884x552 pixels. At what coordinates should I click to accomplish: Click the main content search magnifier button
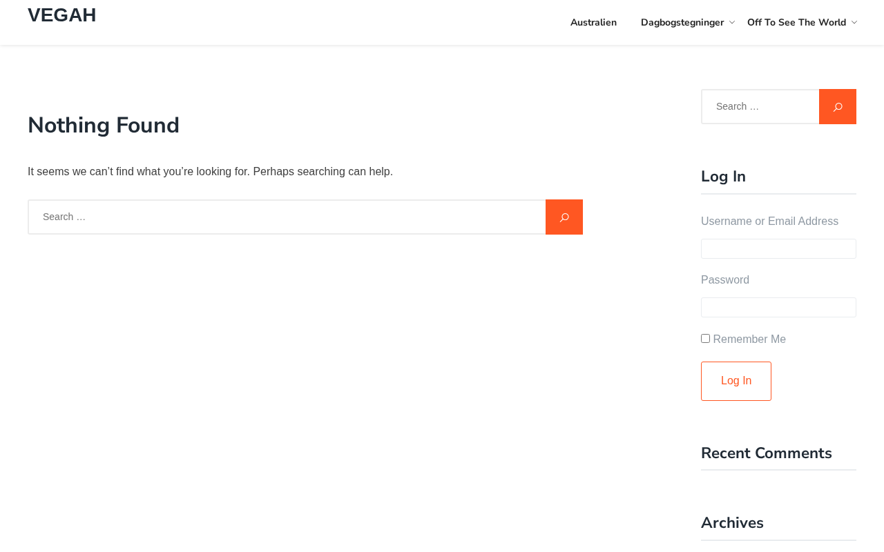(x=564, y=217)
